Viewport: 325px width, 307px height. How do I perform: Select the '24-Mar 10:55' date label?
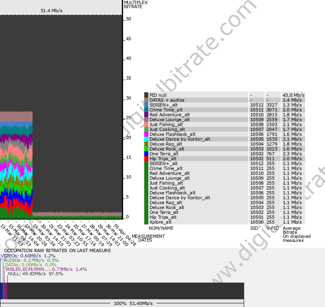tap(76, 235)
